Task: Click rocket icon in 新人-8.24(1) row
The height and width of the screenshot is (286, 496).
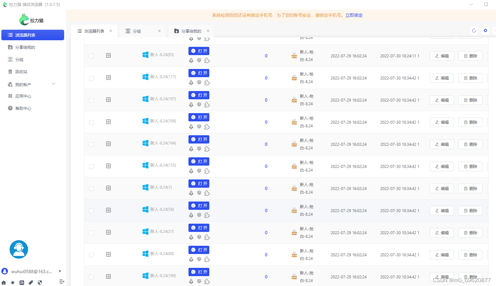Action: tap(191, 193)
